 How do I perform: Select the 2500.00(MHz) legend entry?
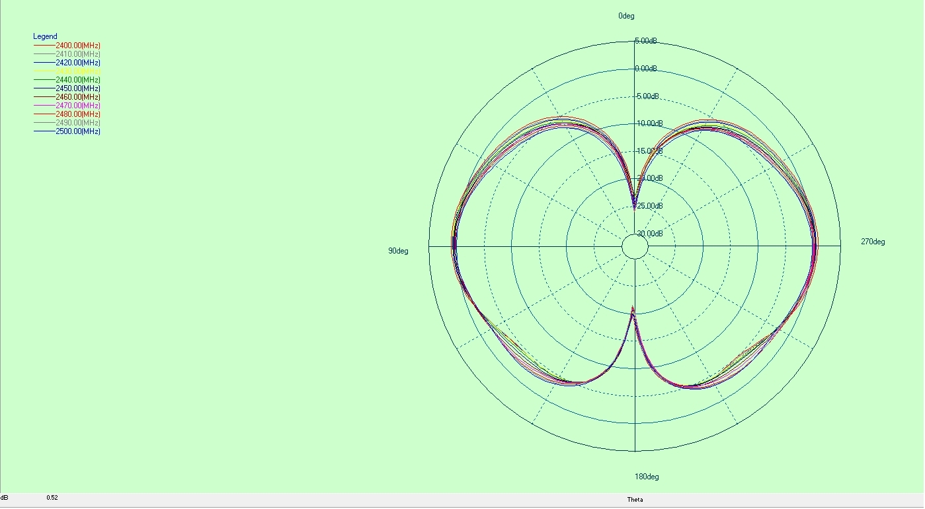(x=78, y=131)
